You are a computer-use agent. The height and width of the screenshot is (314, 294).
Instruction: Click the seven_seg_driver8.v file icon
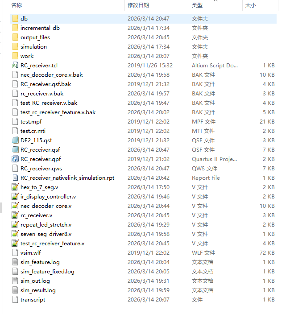(15, 234)
